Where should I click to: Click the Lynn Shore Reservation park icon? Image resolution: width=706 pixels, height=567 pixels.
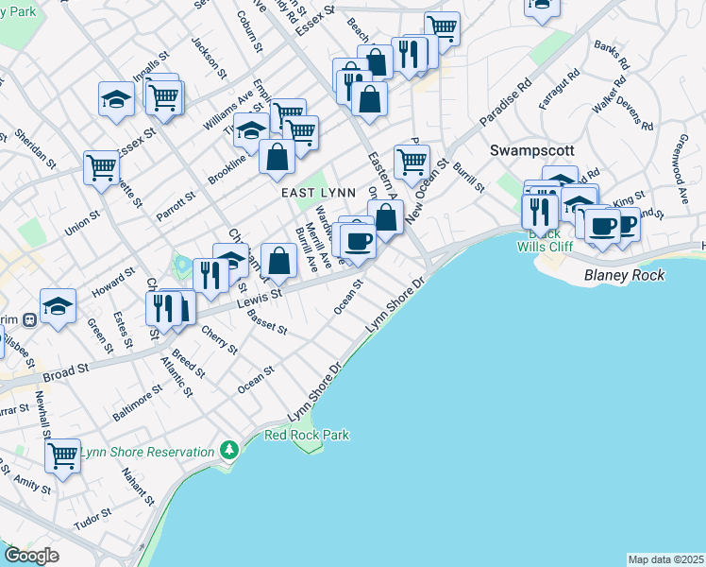pos(229,450)
